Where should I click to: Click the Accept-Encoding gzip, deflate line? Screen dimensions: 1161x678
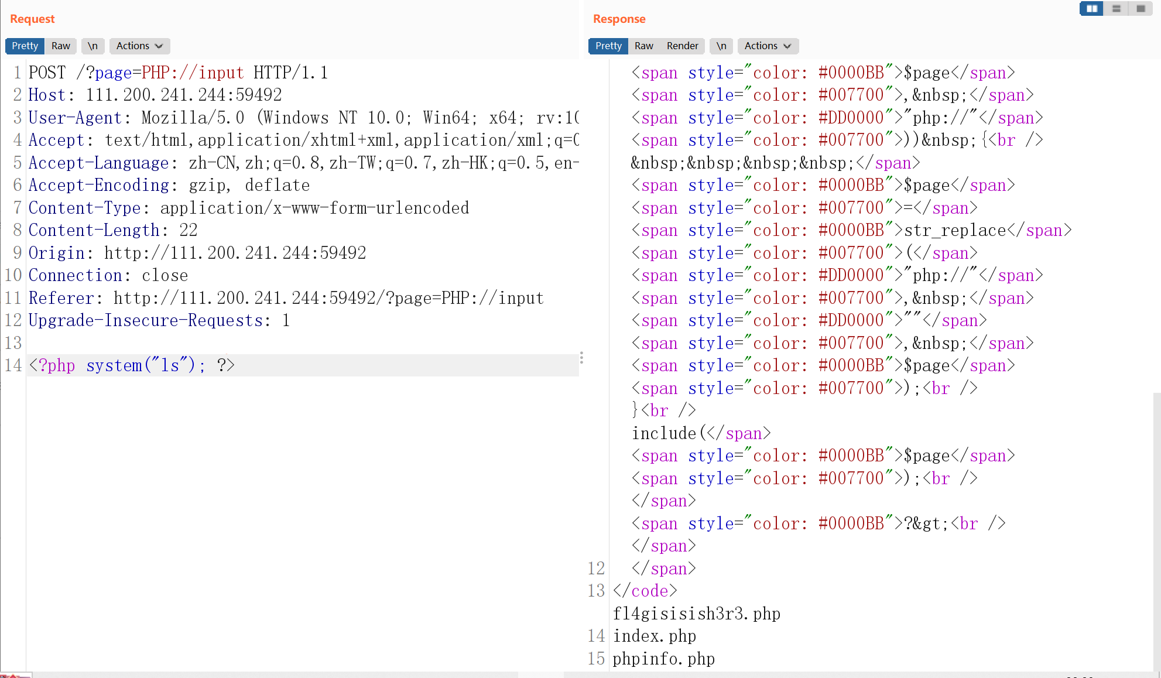pos(169,185)
